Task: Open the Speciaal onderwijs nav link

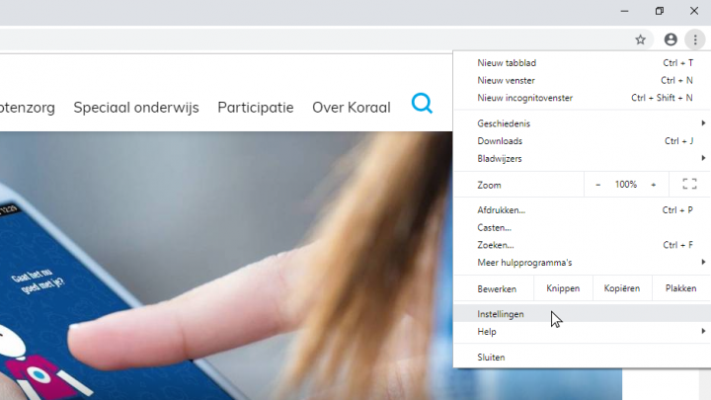Action: click(136, 108)
